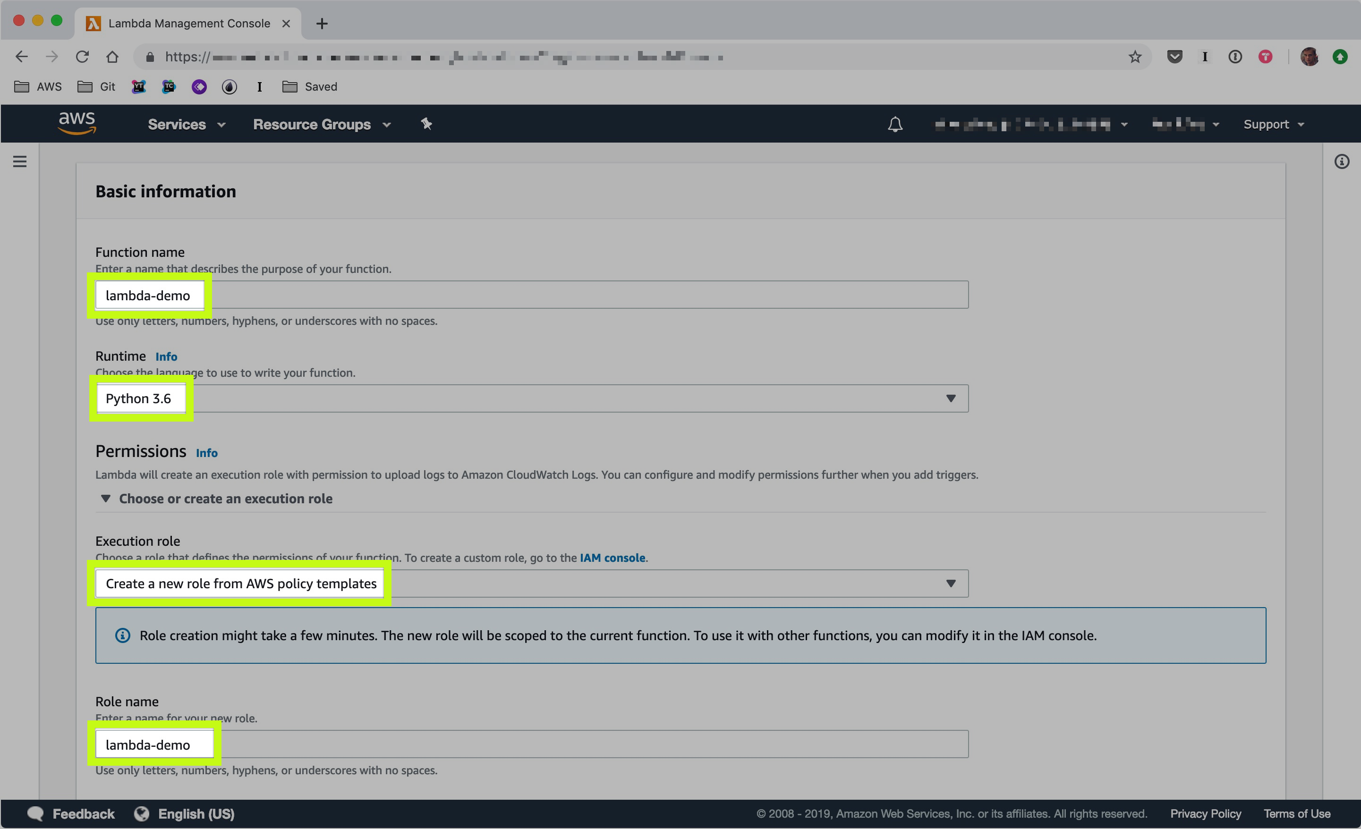Open the Support menu

(x=1273, y=124)
